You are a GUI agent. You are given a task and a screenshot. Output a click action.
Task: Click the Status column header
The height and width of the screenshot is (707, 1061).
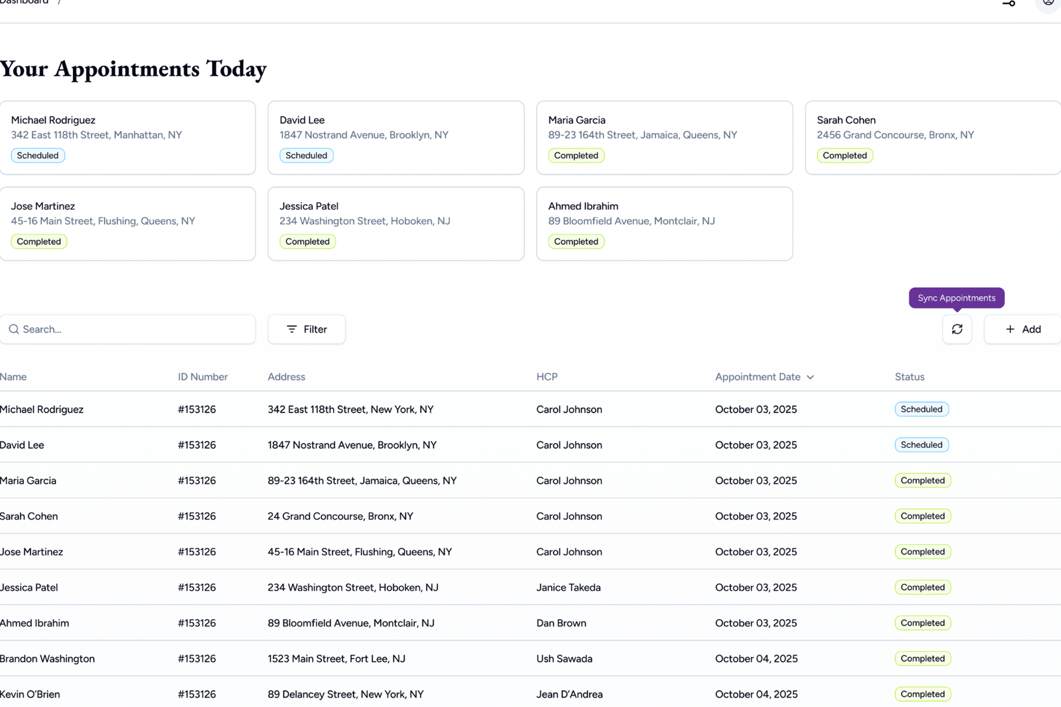click(910, 377)
